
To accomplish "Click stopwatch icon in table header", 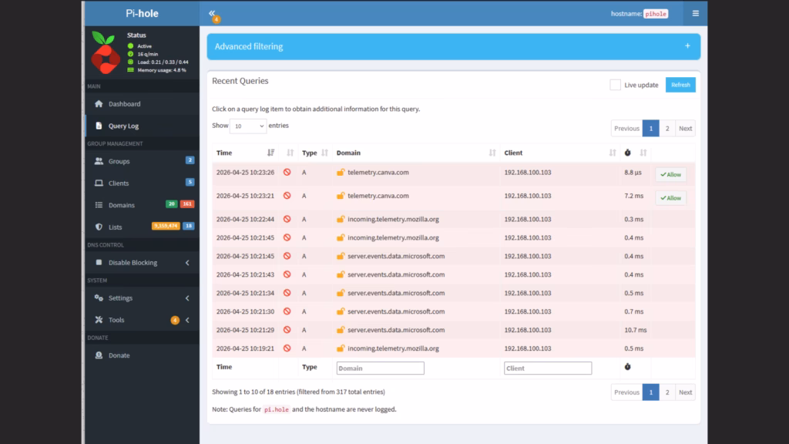I will (627, 153).
